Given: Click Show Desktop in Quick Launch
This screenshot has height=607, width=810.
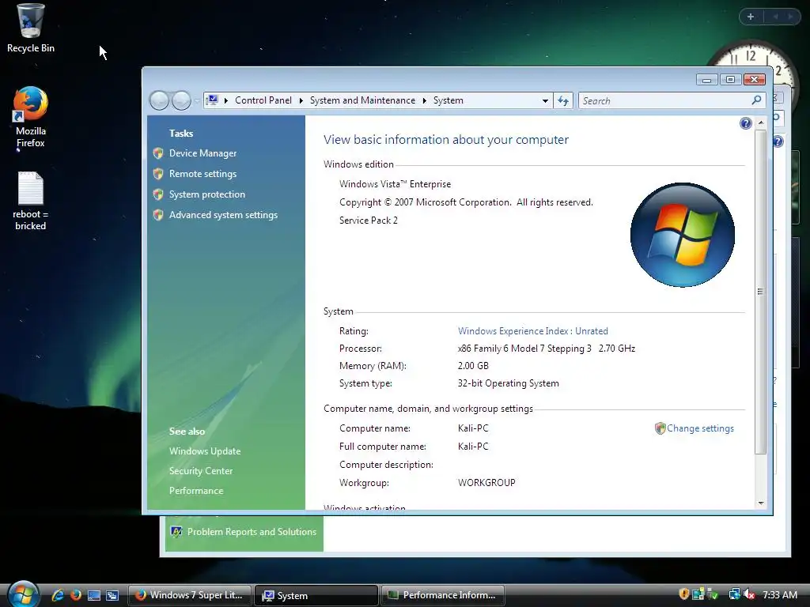Looking at the screenshot, I should coord(94,595).
